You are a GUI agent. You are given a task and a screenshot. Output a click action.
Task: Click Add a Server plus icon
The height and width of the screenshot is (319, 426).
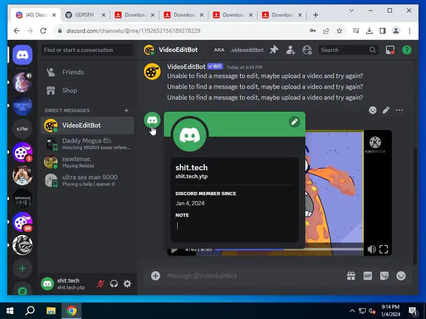(x=22, y=268)
